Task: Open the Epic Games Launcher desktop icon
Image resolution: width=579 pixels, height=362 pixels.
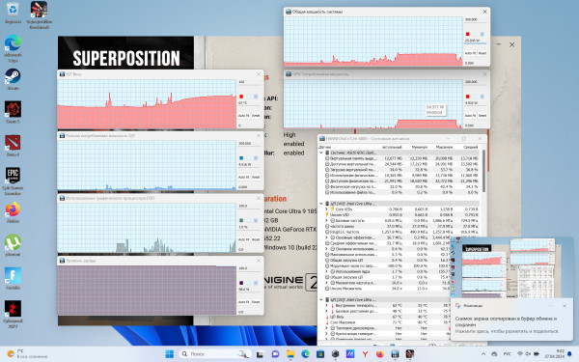Action: (13, 181)
